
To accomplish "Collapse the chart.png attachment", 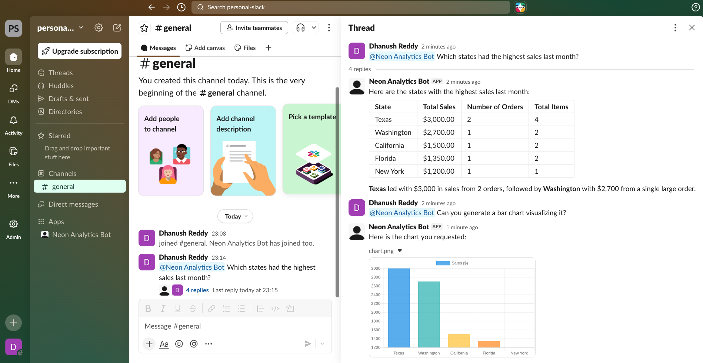I will pos(400,251).
